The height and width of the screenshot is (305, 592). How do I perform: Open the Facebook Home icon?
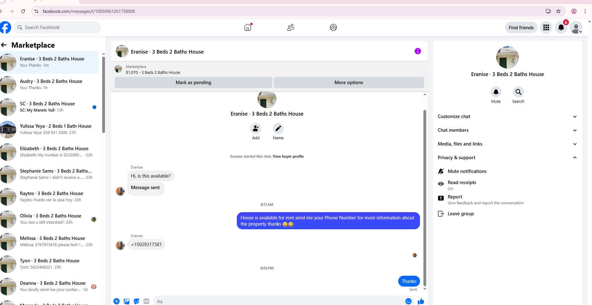[248, 27]
